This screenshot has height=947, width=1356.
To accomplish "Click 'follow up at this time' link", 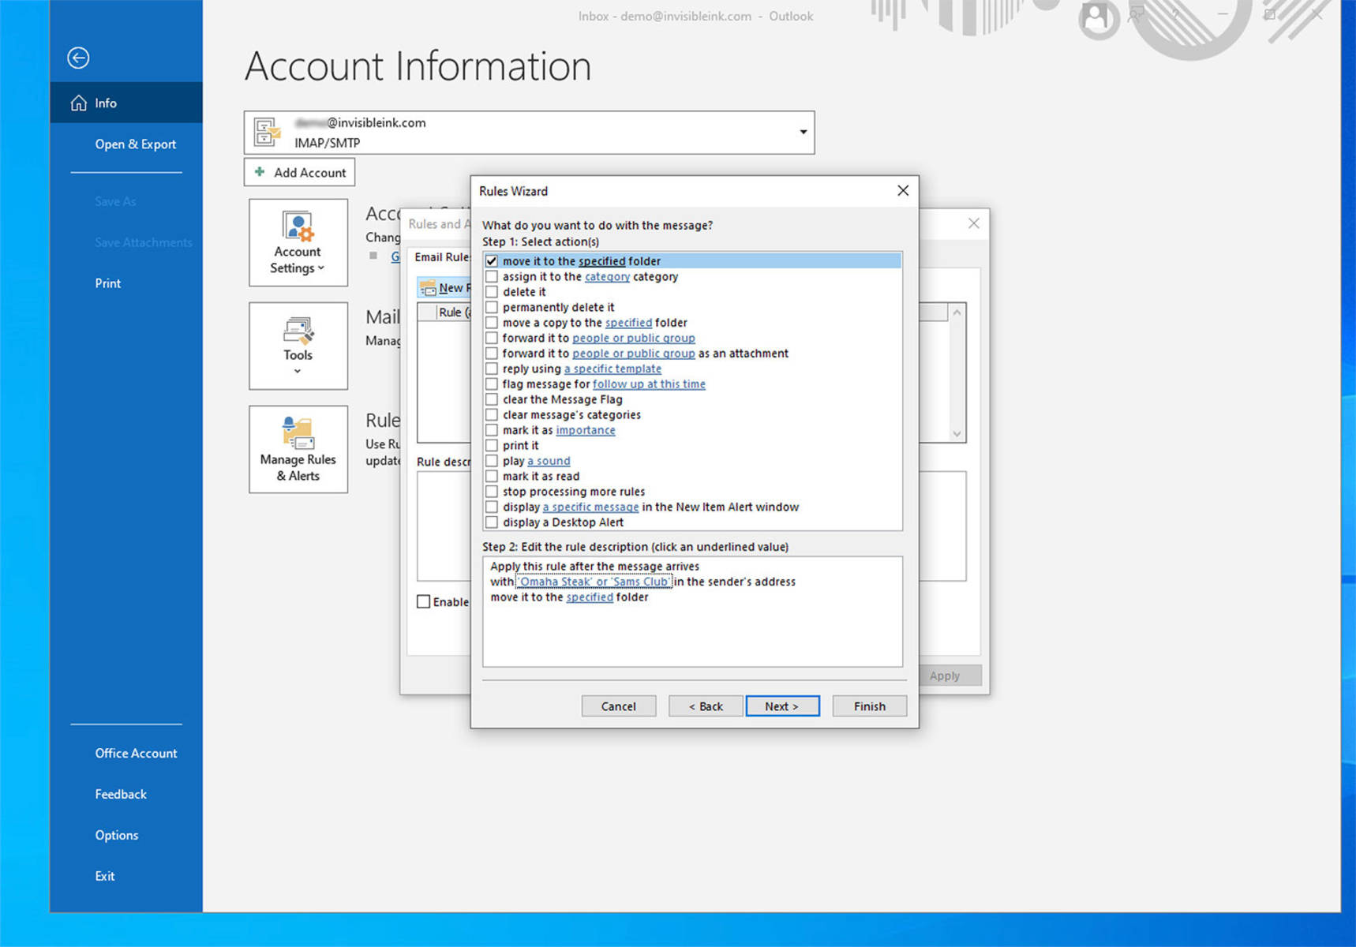I will click(649, 384).
